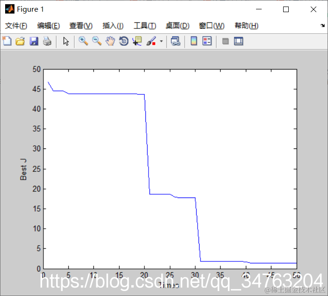Open the 桌面(D) menu

pos(178,26)
